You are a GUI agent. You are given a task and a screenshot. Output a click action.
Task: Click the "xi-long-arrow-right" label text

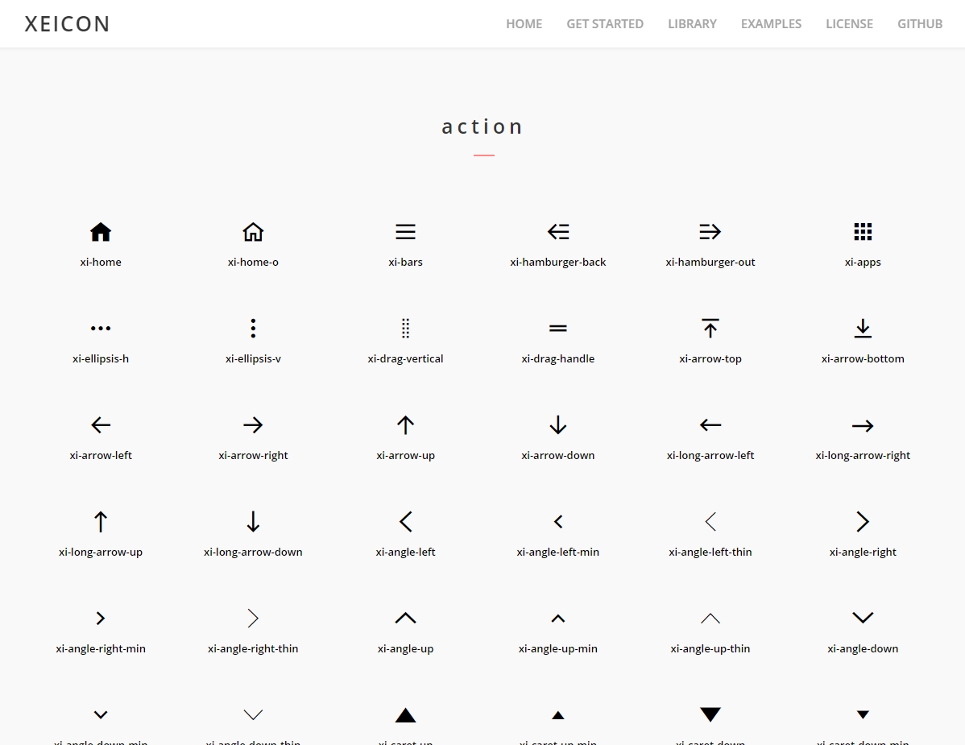coord(863,455)
